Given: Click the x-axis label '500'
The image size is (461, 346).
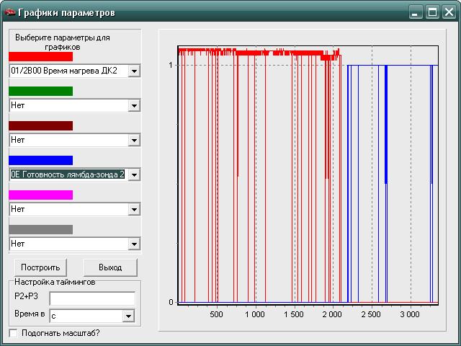Looking at the screenshot, I should (216, 314).
